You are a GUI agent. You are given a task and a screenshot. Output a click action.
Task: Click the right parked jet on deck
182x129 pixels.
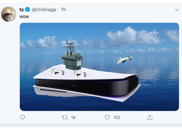tap(79, 73)
